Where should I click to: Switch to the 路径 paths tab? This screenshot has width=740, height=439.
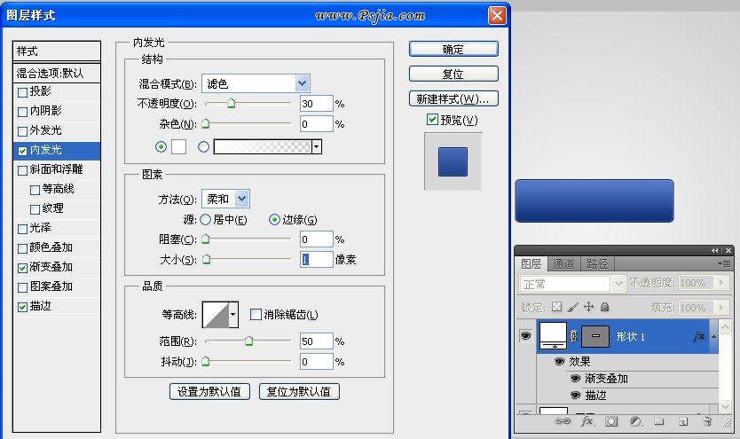click(x=598, y=263)
